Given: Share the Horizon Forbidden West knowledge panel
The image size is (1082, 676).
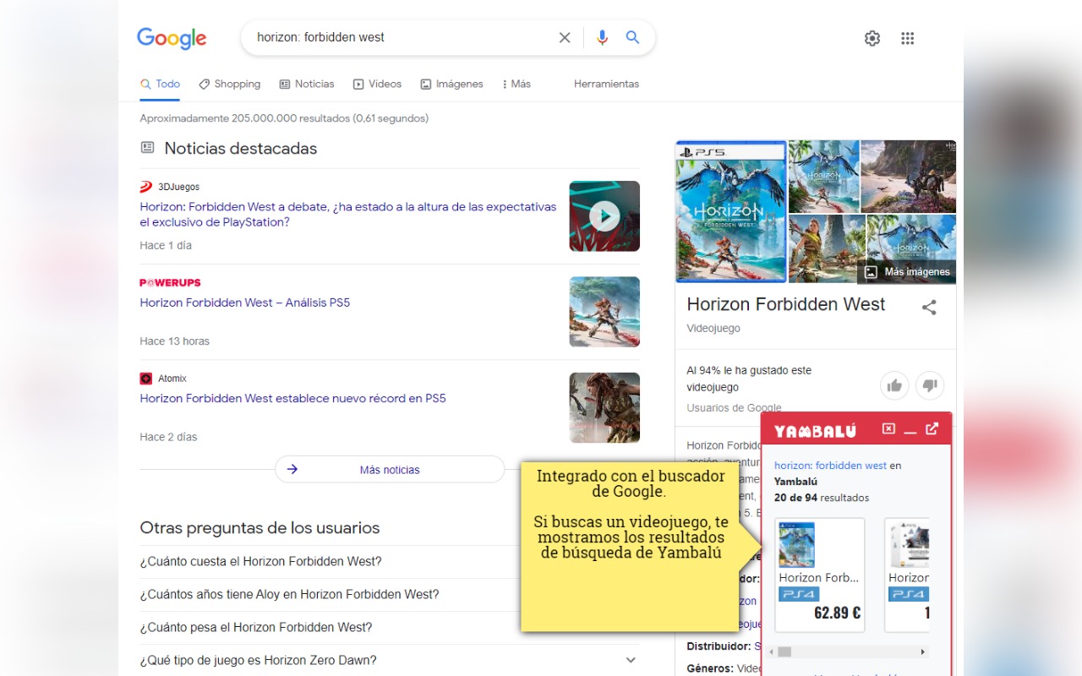Looking at the screenshot, I should 929,308.
